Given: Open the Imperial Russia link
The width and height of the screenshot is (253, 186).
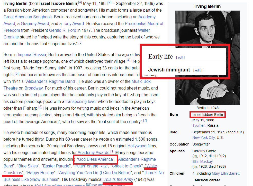Looking at the screenshot, I should (32, 54).
